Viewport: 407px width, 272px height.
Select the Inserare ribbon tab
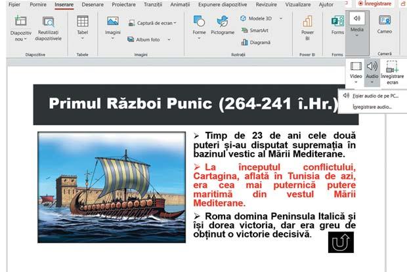64,5
